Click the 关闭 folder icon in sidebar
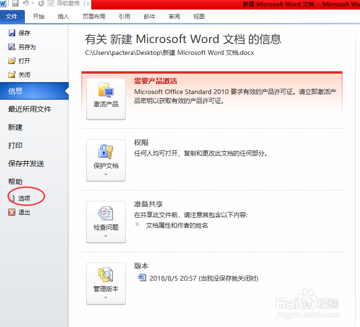 click(x=12, y=74)
